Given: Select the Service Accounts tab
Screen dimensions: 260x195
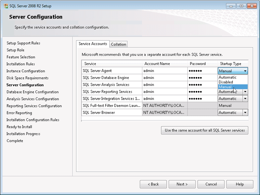Looking at the screenshot, I should [x=93, y=44].
